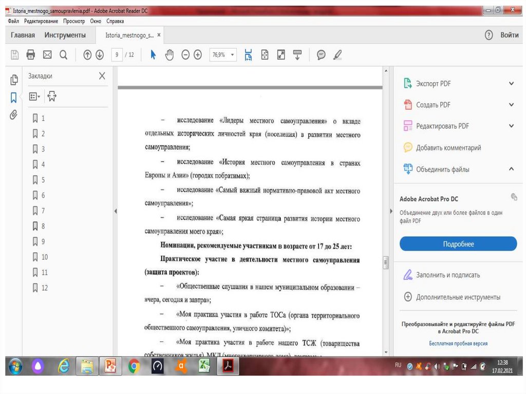Click the Add comment speech bubble icon
The height and width of the screenshot is (394, 526).
click(321, 54)
